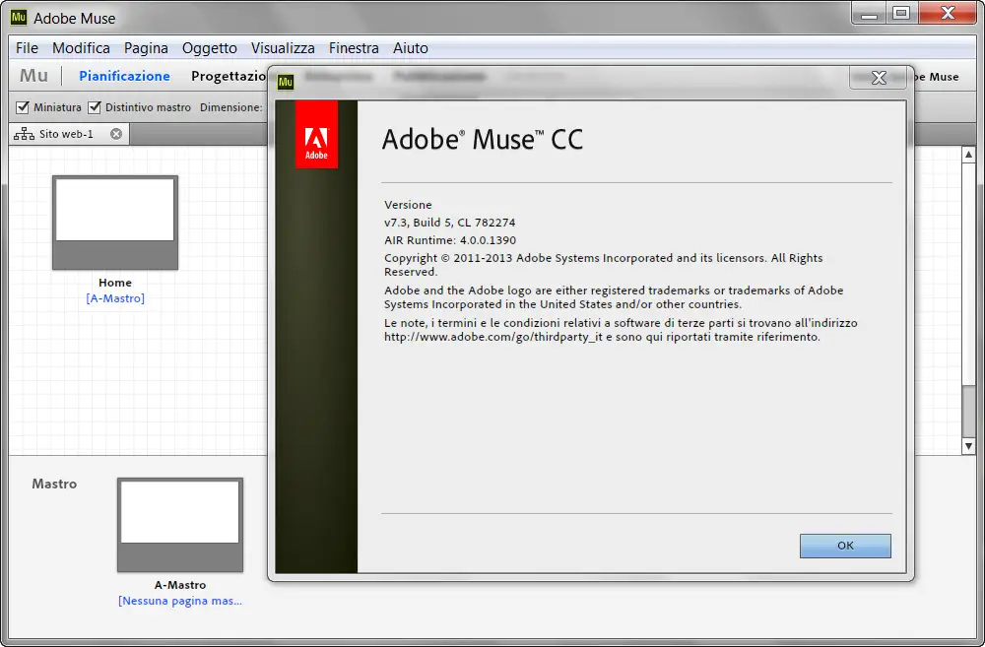Viewport: 985px width, 647px height.
Task: Open the Visualizza menu
Action: point(283,47)
